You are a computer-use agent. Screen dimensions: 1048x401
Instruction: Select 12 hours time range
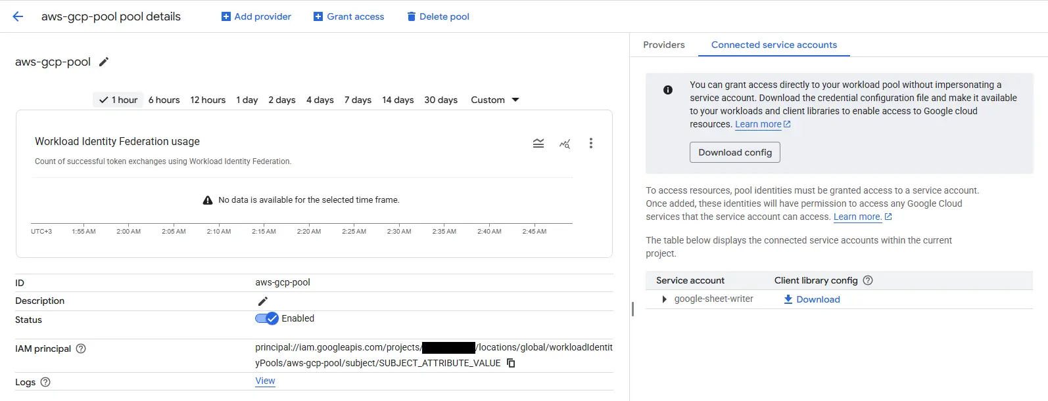(208, 100)
